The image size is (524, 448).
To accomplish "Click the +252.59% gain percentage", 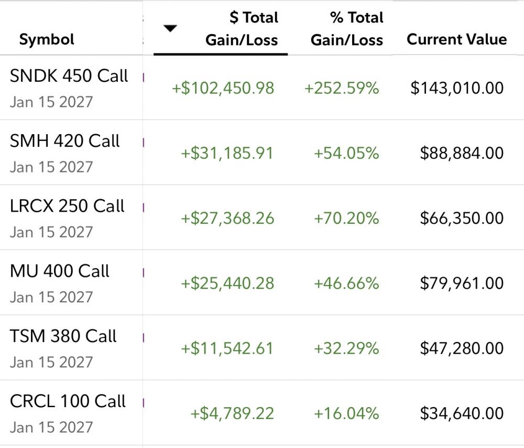I will click(341, 88).
